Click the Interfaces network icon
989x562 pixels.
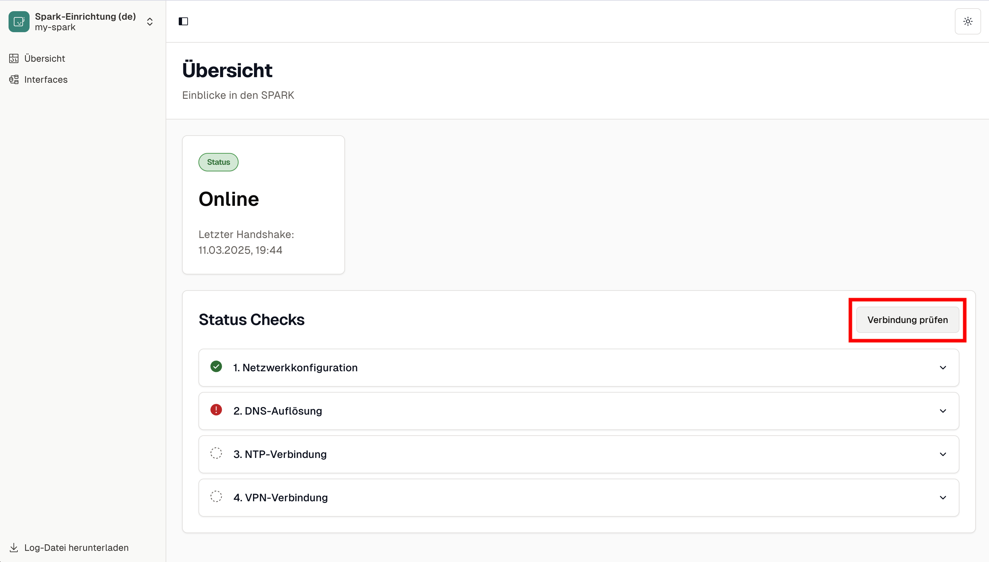coord(14,79)
